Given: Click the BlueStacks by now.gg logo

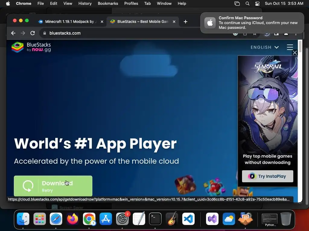Looking at the screenshot, I should tap(31, 47).
